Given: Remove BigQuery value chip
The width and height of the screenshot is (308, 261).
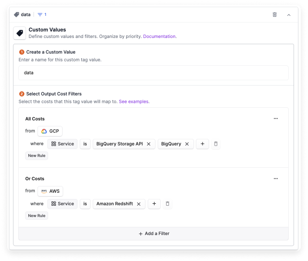Looking at the screenshot, I should point(187,144).
